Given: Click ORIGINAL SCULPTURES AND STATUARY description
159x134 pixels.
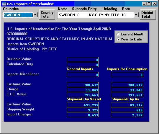Looking at the screenshot, I should (60, 39).
